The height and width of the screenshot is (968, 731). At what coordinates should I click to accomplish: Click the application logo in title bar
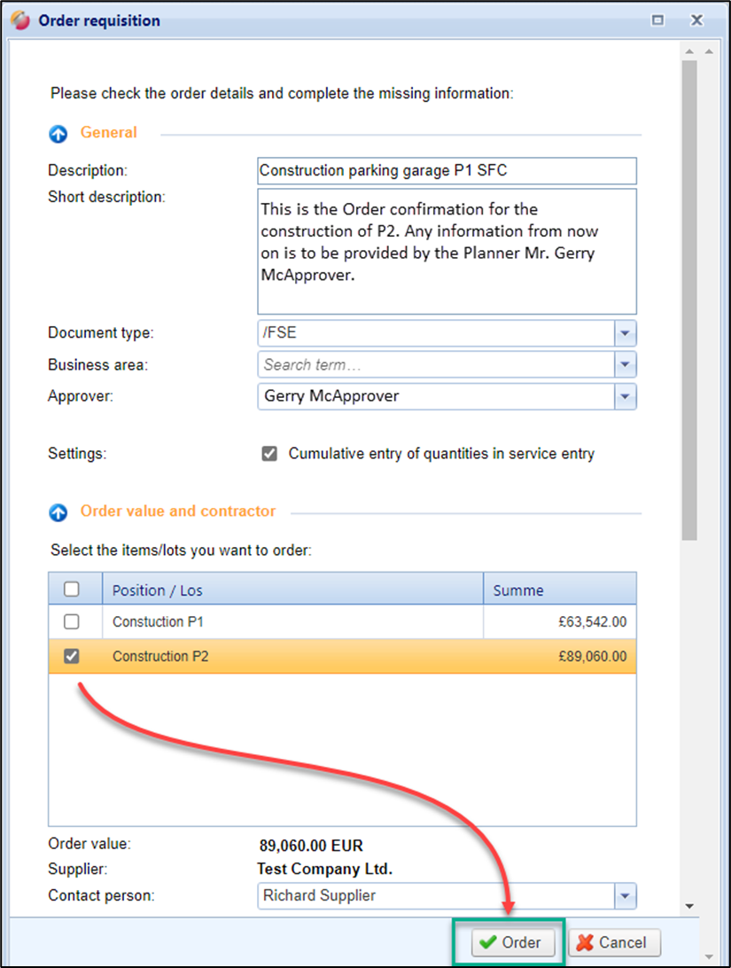tap(20, 20)
